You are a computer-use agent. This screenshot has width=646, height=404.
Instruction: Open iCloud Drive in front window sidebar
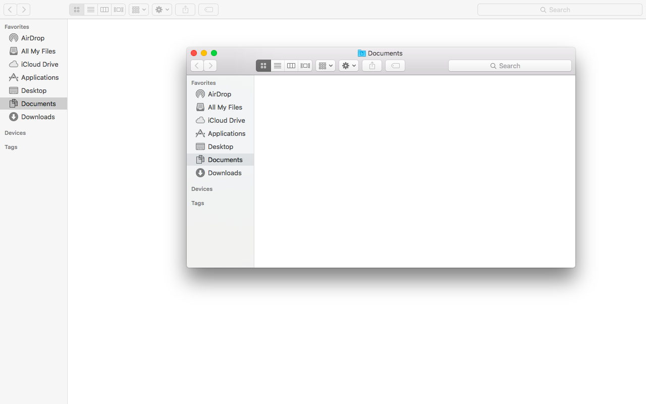coord(220,120)
